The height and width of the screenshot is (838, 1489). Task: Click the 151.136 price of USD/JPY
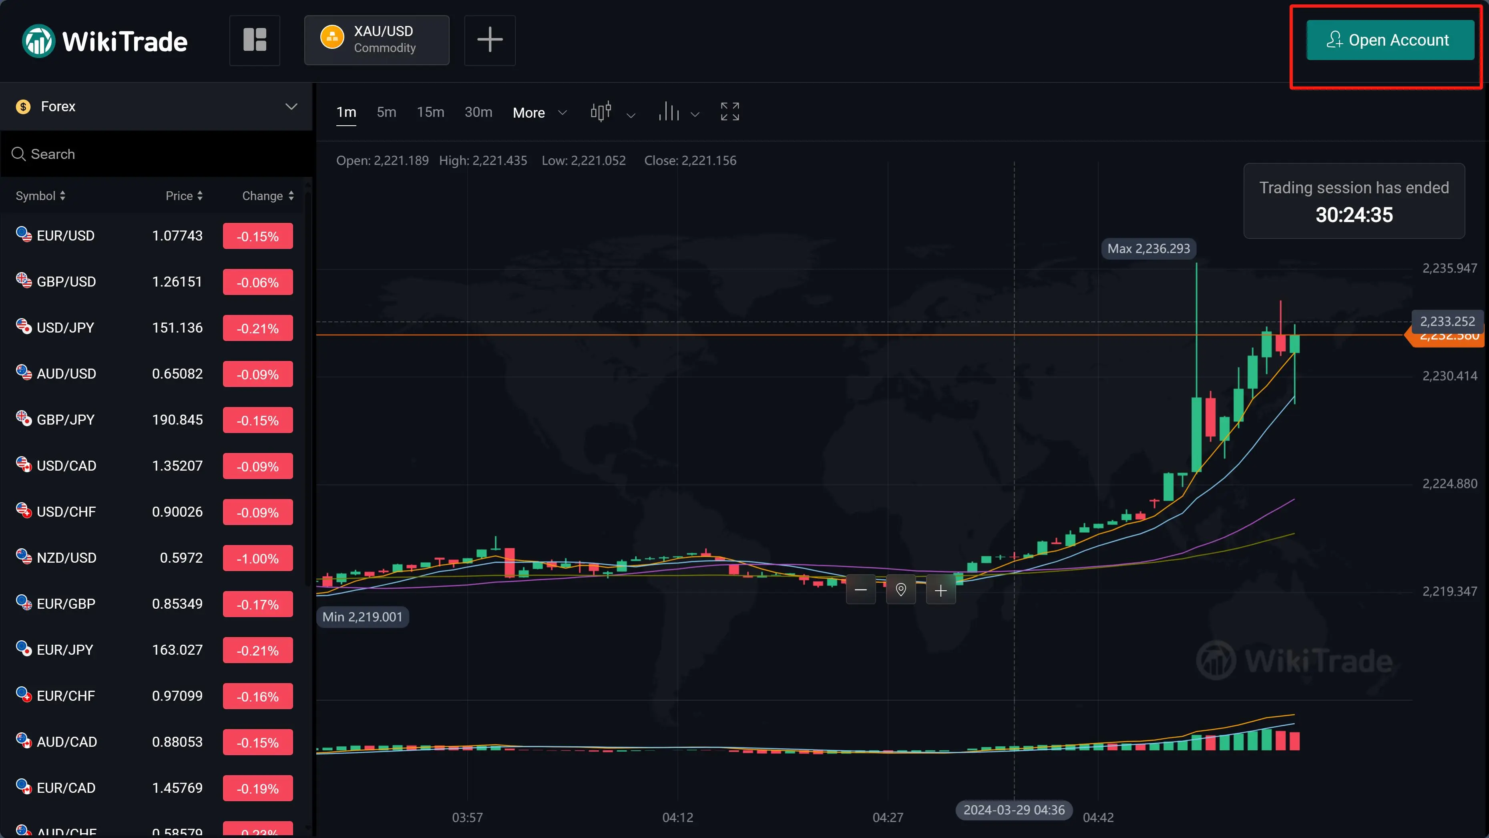coord(177,328)
